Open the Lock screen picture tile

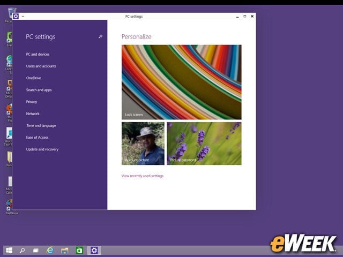(182, 82)
